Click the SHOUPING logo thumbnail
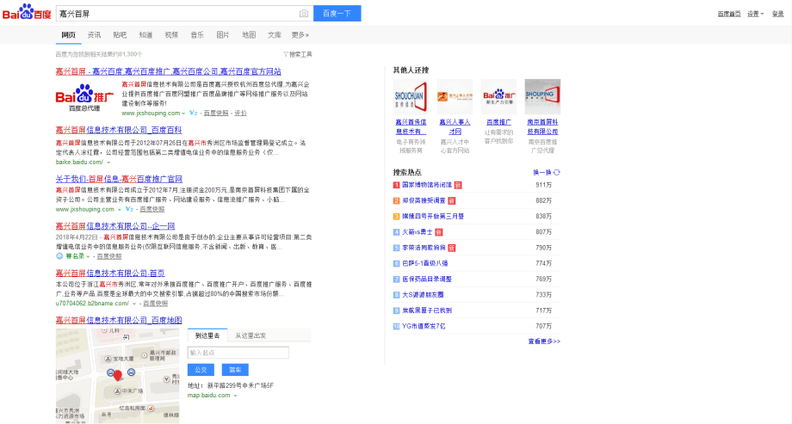 point(542,96)
